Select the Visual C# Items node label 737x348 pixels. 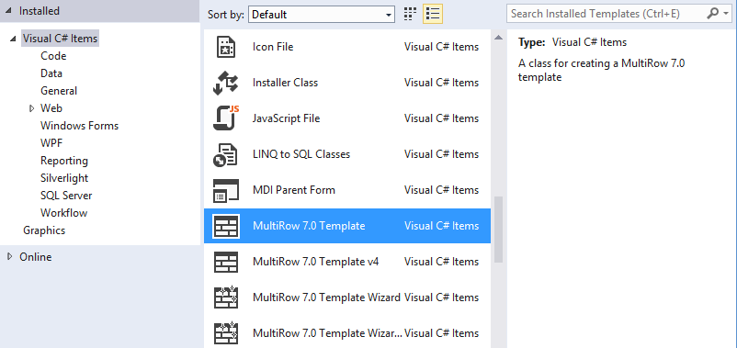point(60,39)
